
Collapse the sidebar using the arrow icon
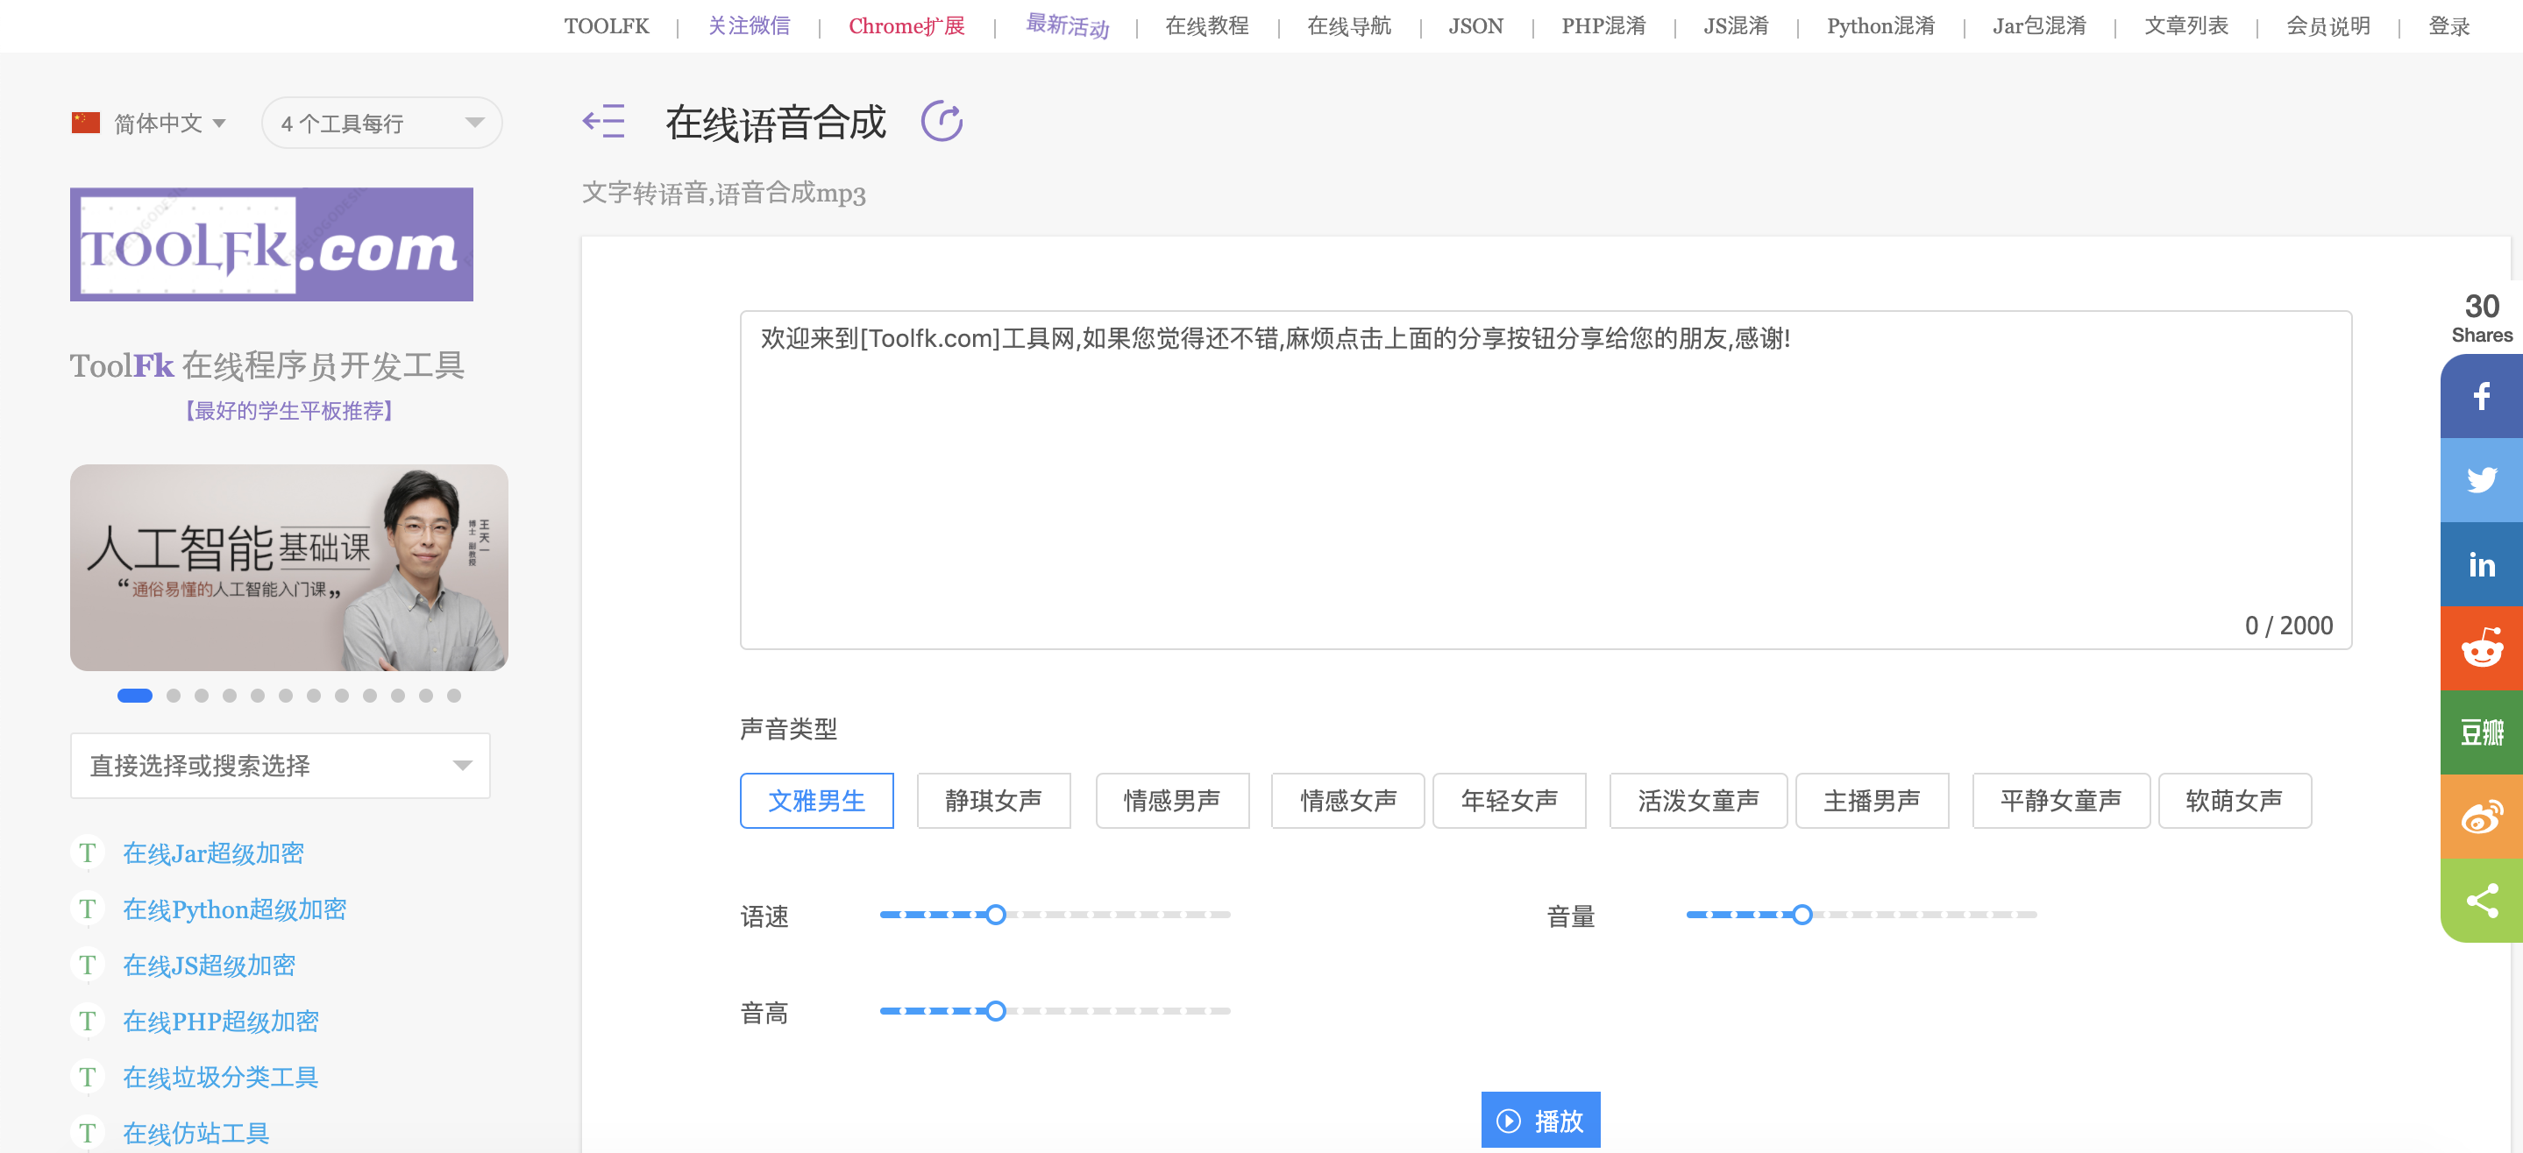coord(603,122)
